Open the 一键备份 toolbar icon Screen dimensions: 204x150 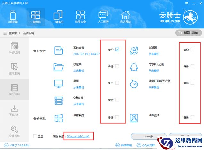coord(58,17)
